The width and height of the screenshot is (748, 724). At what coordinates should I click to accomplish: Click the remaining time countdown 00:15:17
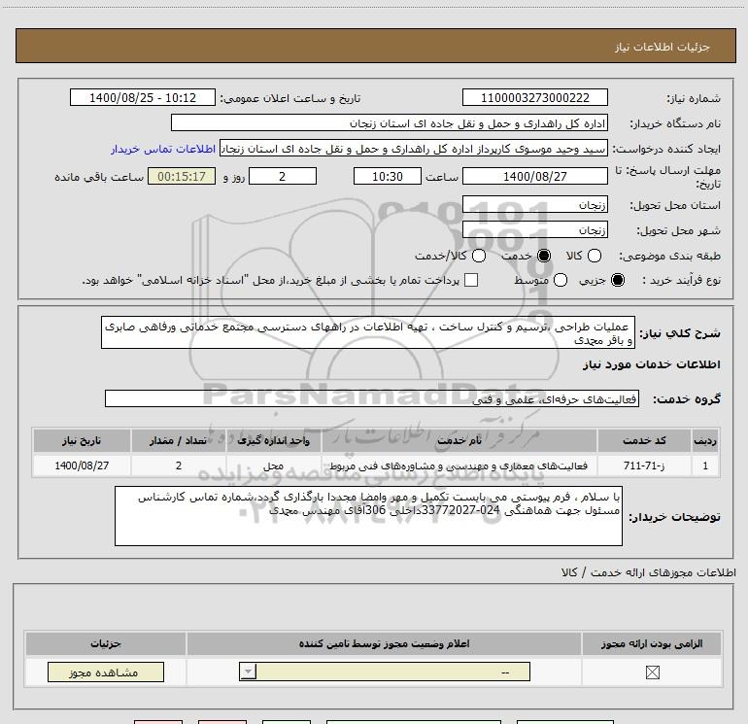(182, 176)
